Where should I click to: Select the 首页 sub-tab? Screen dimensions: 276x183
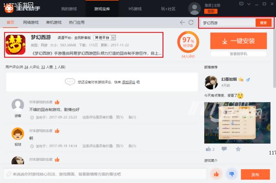(11, 23)
